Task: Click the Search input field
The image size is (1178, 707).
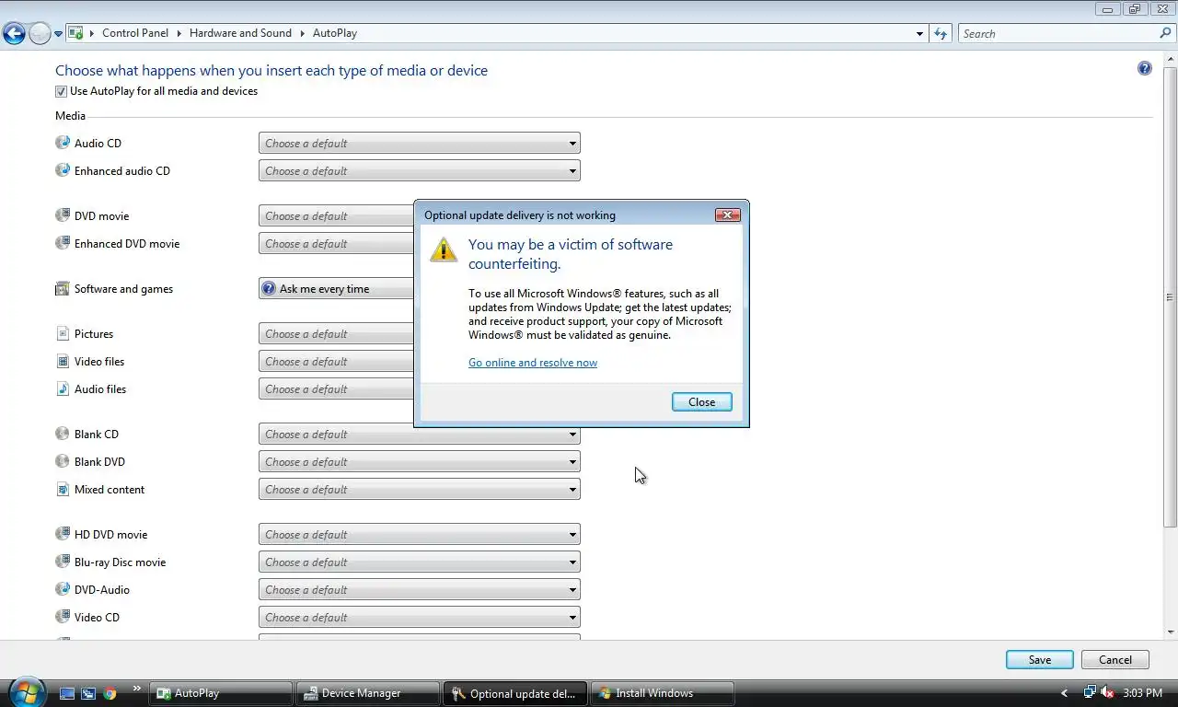Action: point(1058,33)
